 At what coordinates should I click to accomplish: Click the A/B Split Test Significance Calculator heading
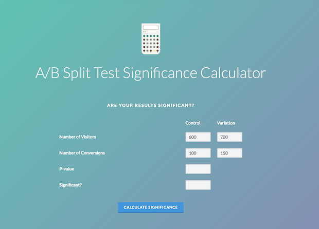coord(150,73)
